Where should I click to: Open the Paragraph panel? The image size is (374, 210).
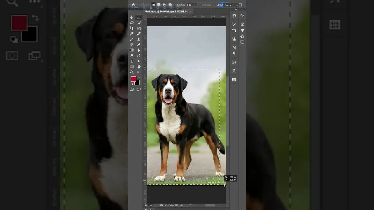[234, 53]
